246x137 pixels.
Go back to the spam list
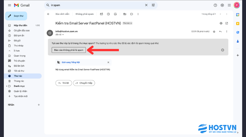(48, 14)
